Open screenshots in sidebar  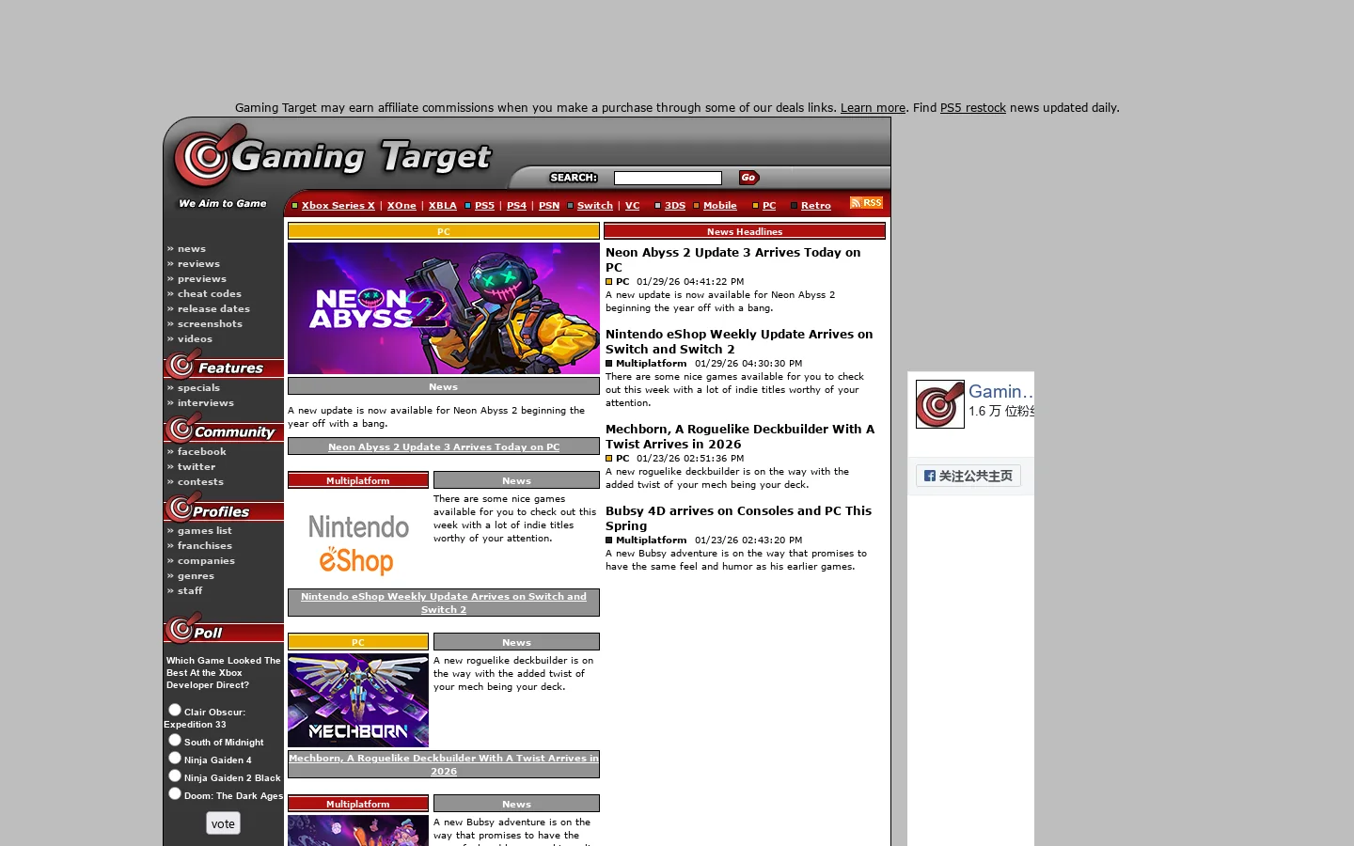210,323
